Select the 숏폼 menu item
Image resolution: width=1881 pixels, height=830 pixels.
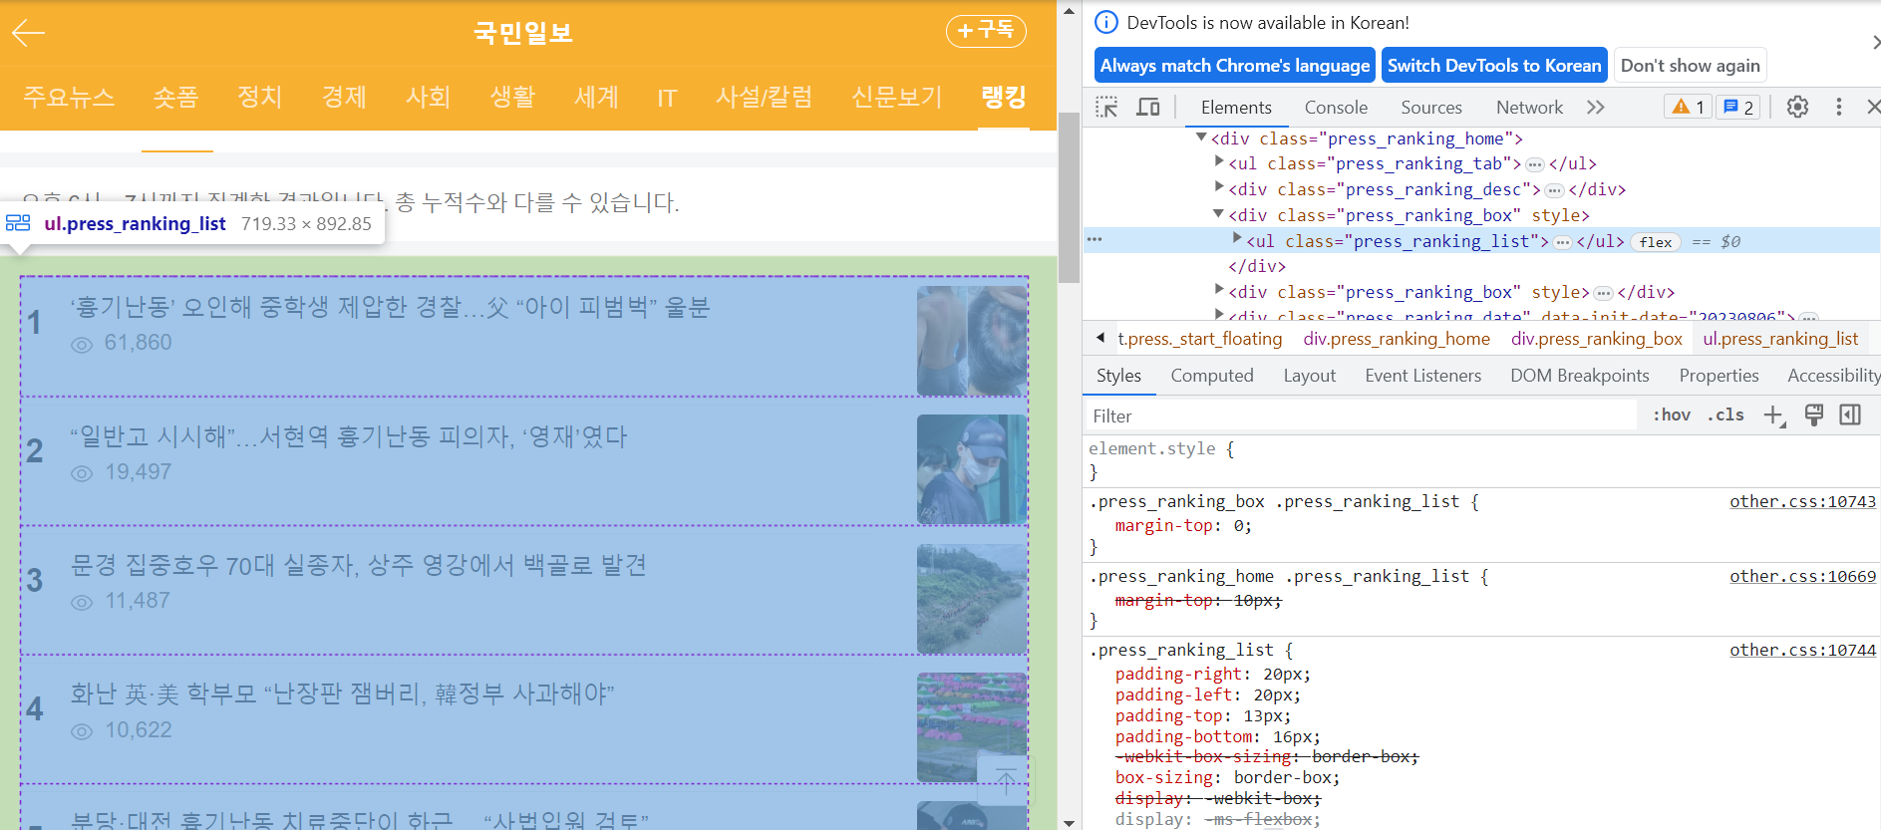175,97
